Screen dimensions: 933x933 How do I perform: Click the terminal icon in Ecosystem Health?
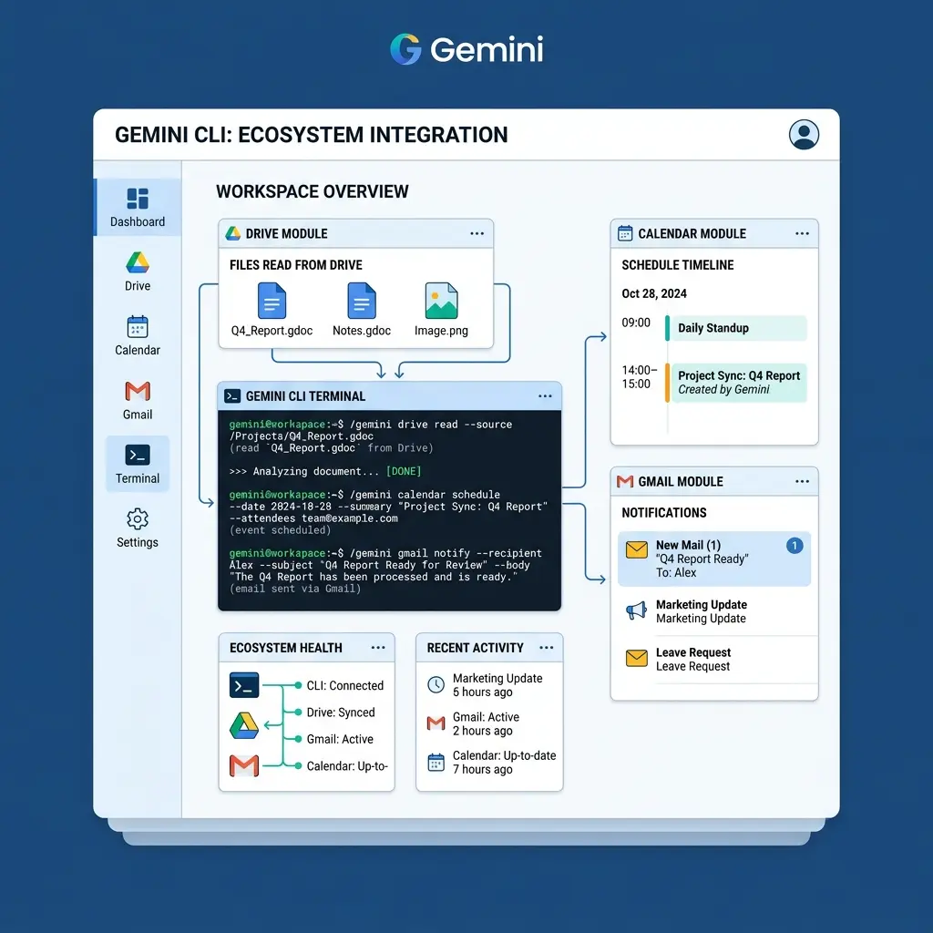(244, 685)
